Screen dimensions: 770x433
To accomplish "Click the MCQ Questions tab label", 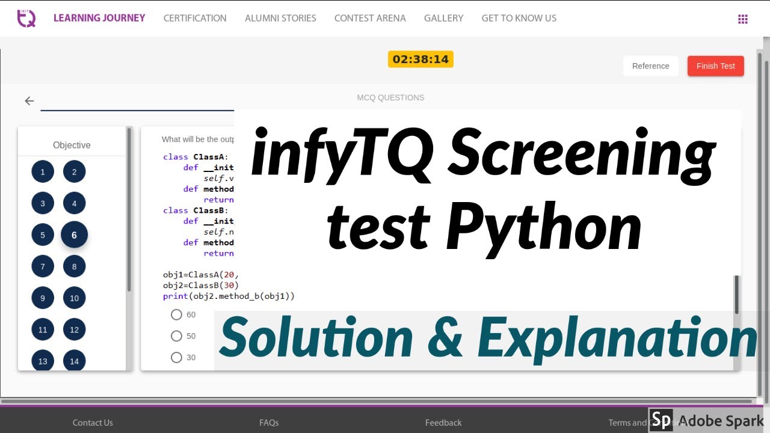I will 390,97.
